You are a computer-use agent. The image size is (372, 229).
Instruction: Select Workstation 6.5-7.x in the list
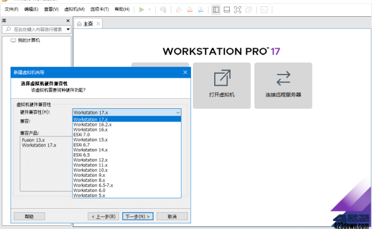click(127, 185)
